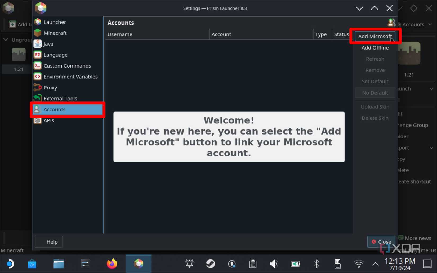
Task: Select Environment Variables in the sidebar
Action: (x=68, y=77)
